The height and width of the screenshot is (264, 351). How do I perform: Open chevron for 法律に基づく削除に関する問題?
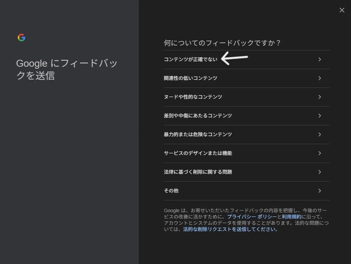point(320,172)
